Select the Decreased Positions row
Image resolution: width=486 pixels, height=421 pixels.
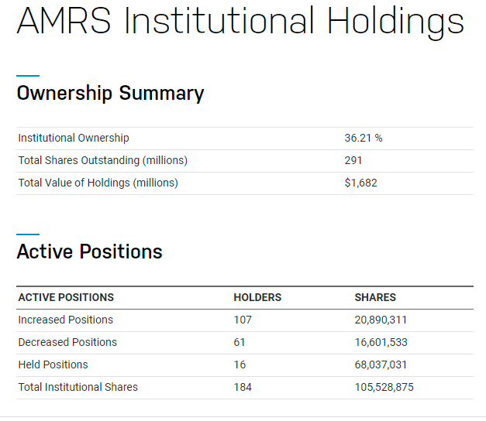pyautogui.click(x=67, y=342)
